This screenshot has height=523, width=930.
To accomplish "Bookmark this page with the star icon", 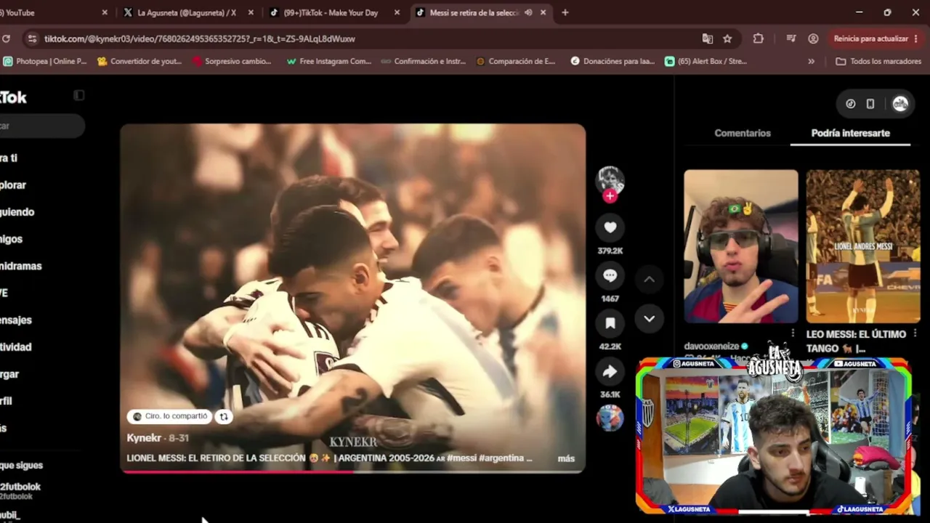I will pos(727,38).
